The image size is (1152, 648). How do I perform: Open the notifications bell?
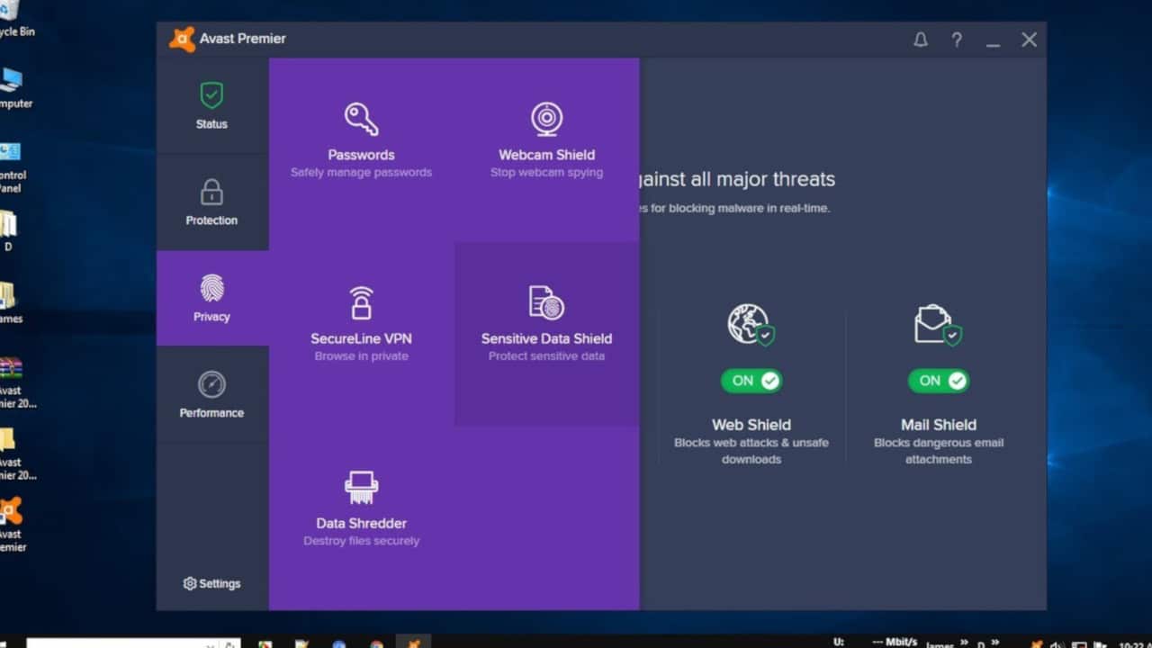921,40
